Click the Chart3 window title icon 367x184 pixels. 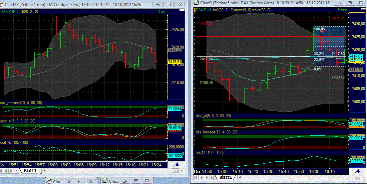(x=196, y=3)
